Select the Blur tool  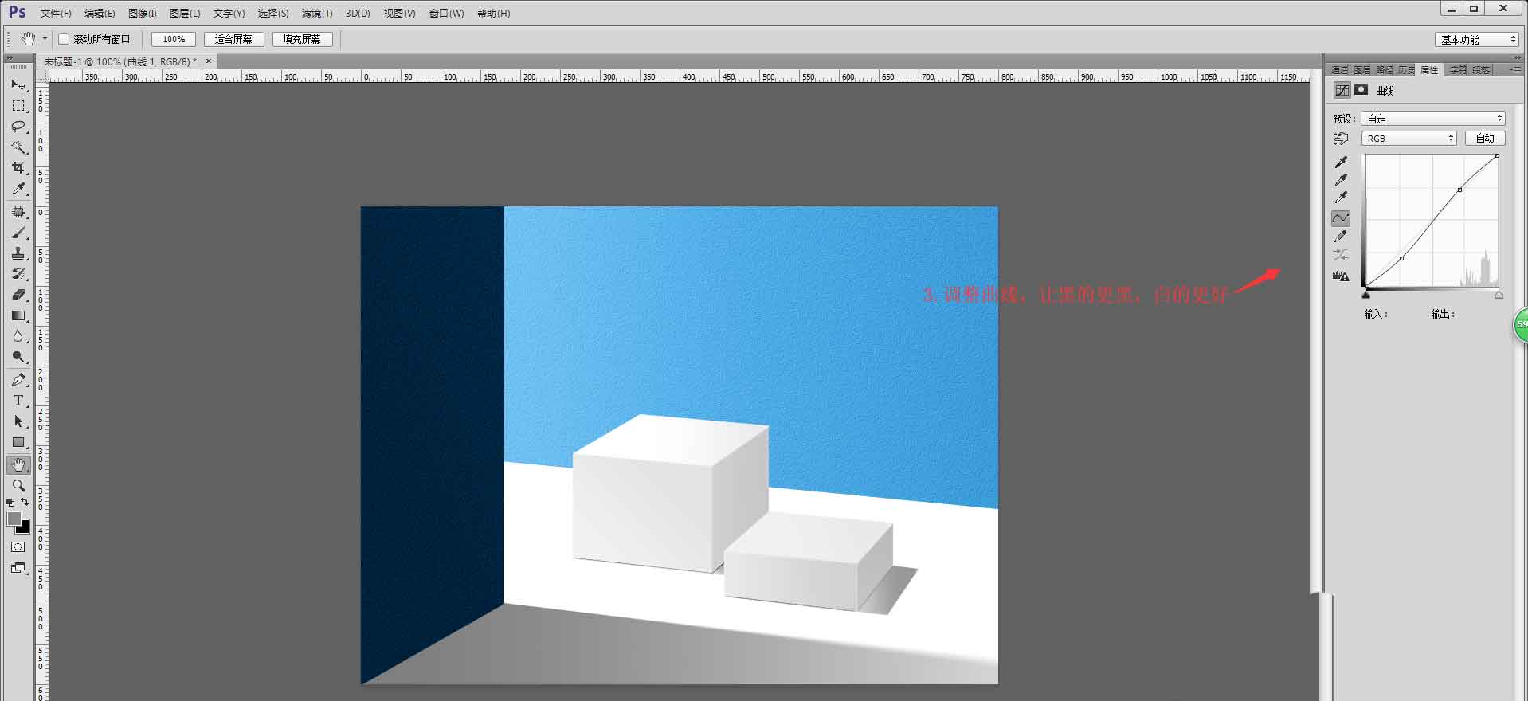18,336
